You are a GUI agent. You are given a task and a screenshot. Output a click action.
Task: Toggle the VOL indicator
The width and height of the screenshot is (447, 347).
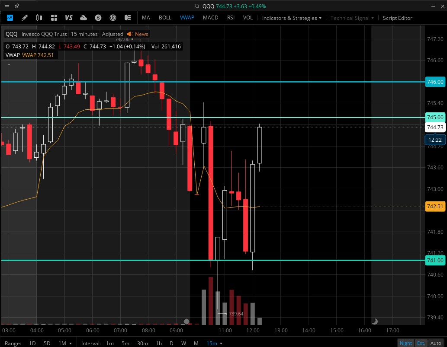tap(248, 18)
